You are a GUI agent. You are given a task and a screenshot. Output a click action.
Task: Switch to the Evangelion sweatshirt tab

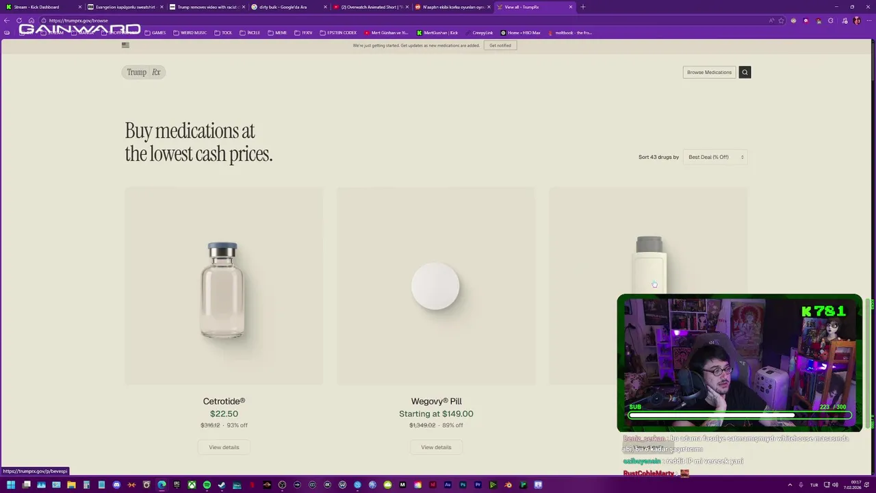click(125, 7)
